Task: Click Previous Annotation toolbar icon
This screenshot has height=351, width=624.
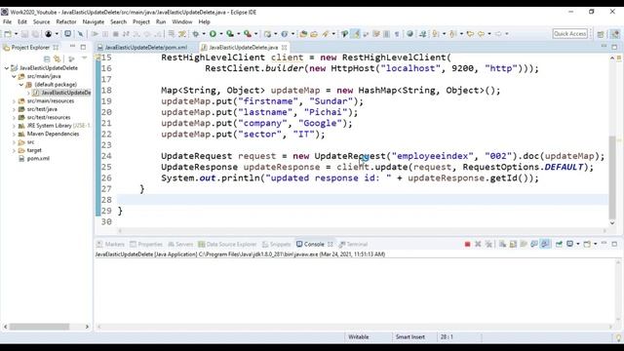Action: 452,34
